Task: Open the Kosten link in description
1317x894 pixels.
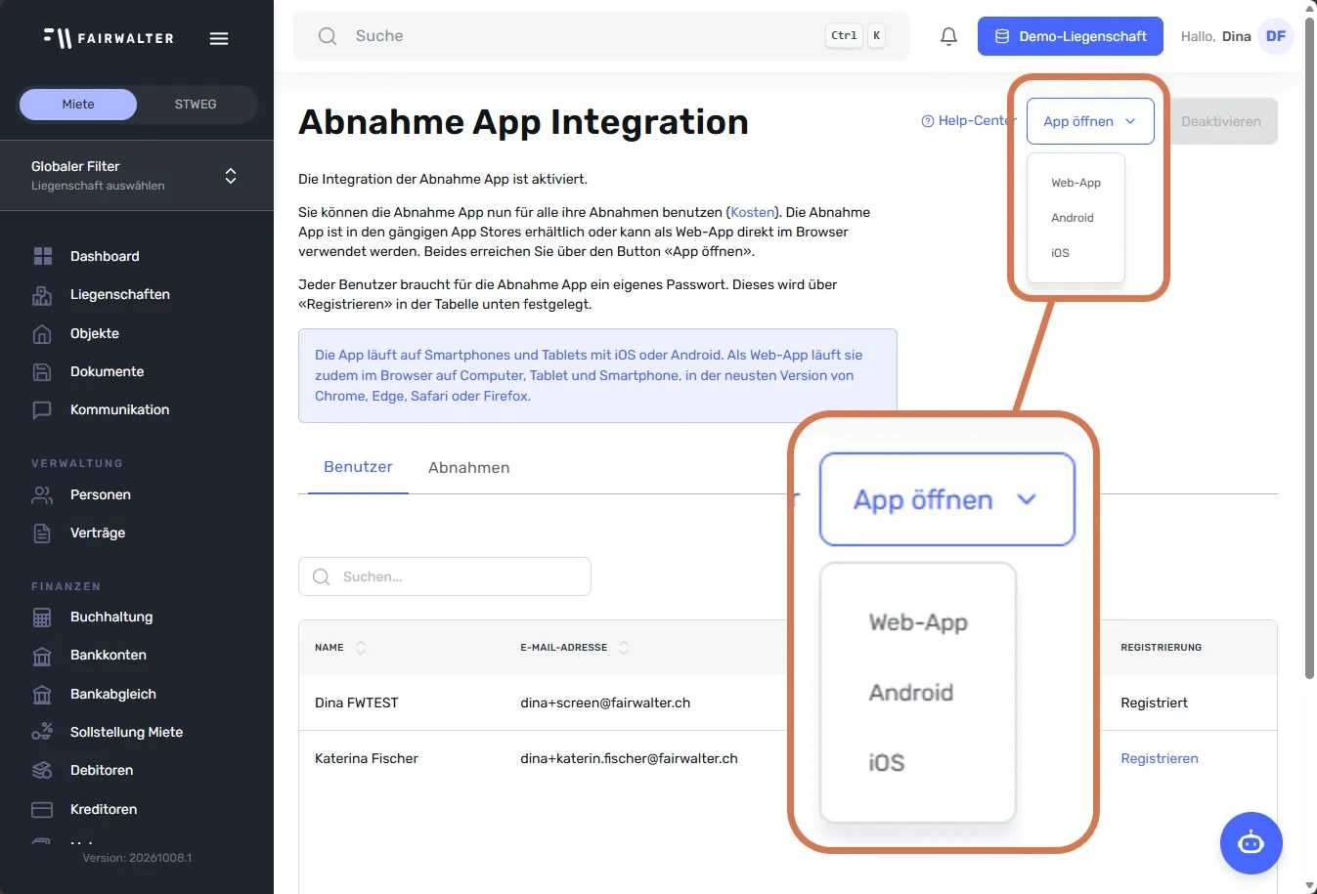Action: tap(753, 212)
